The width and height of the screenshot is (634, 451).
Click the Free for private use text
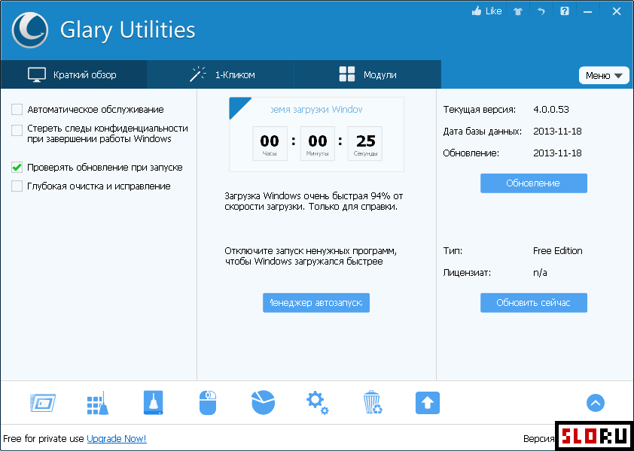coord(44,438)
